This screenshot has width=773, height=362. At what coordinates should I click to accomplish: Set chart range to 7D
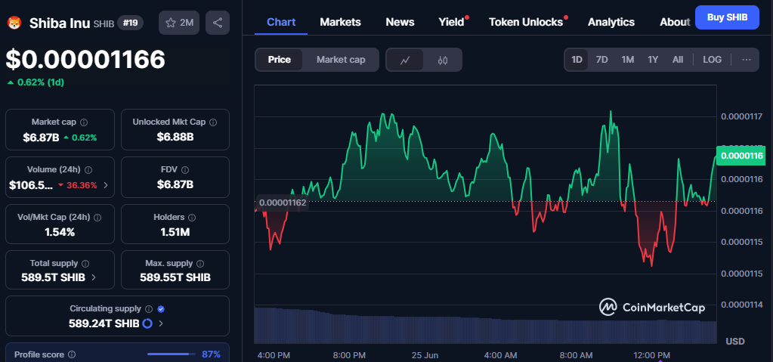602,60
